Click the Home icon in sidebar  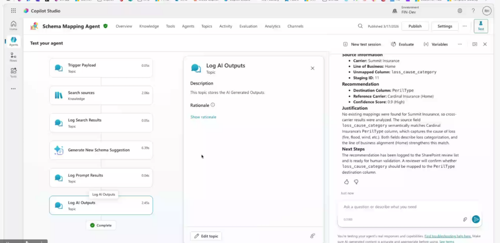[x=13, y=25]
